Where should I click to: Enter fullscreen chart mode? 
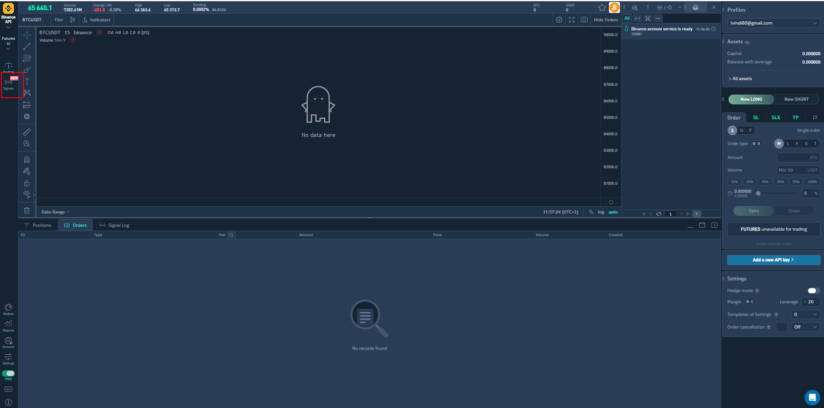[572, 20]
